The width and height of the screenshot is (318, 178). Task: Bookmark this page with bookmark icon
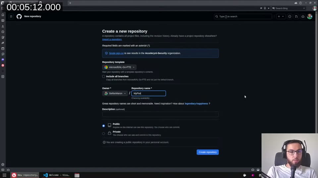[x=265, y=8]
